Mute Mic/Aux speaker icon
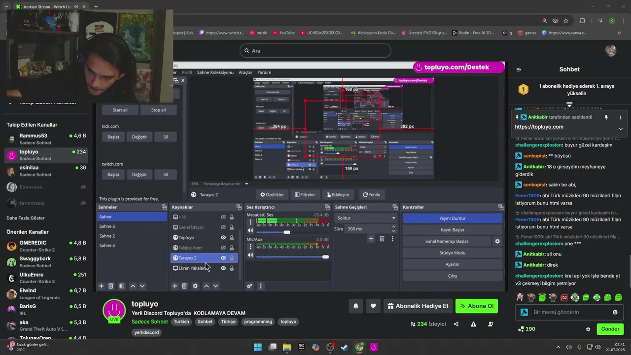631x355 pixels. pos(250,255)
